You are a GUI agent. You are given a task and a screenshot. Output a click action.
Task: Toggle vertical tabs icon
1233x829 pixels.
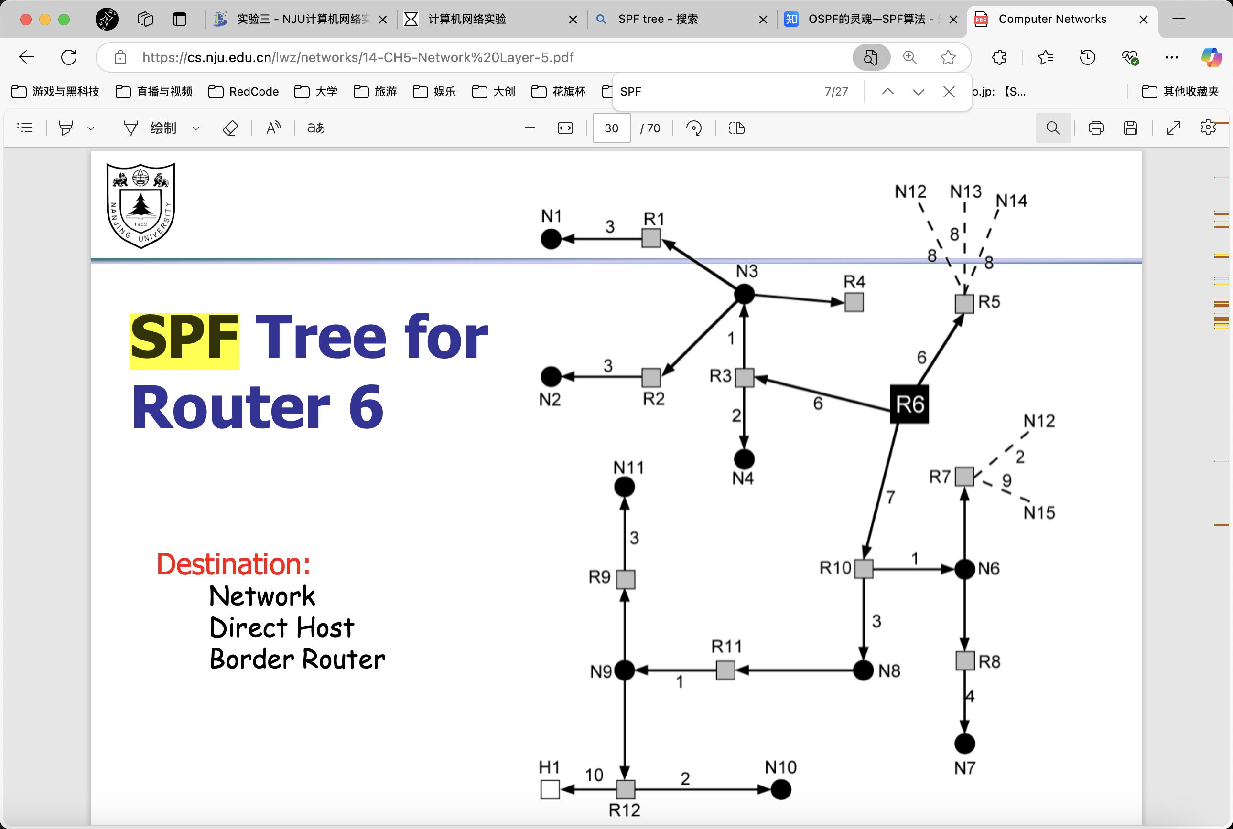click(x=180, y=20)
